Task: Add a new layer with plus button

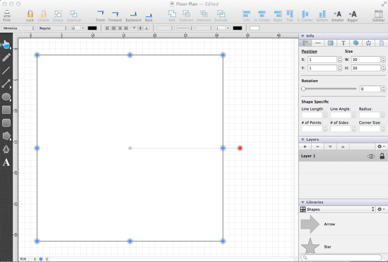Action: (305, 147)
